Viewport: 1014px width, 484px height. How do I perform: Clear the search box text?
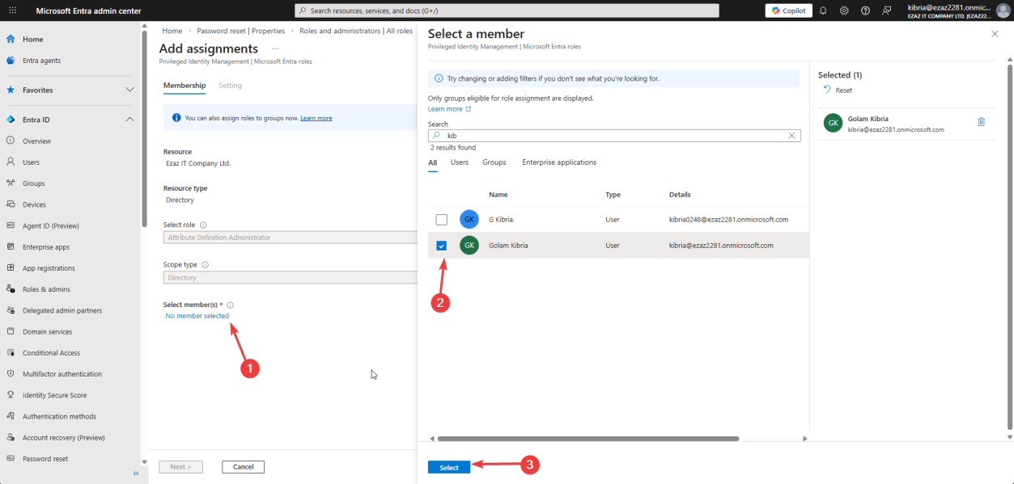pyautogui.click(x=792, y=136)
